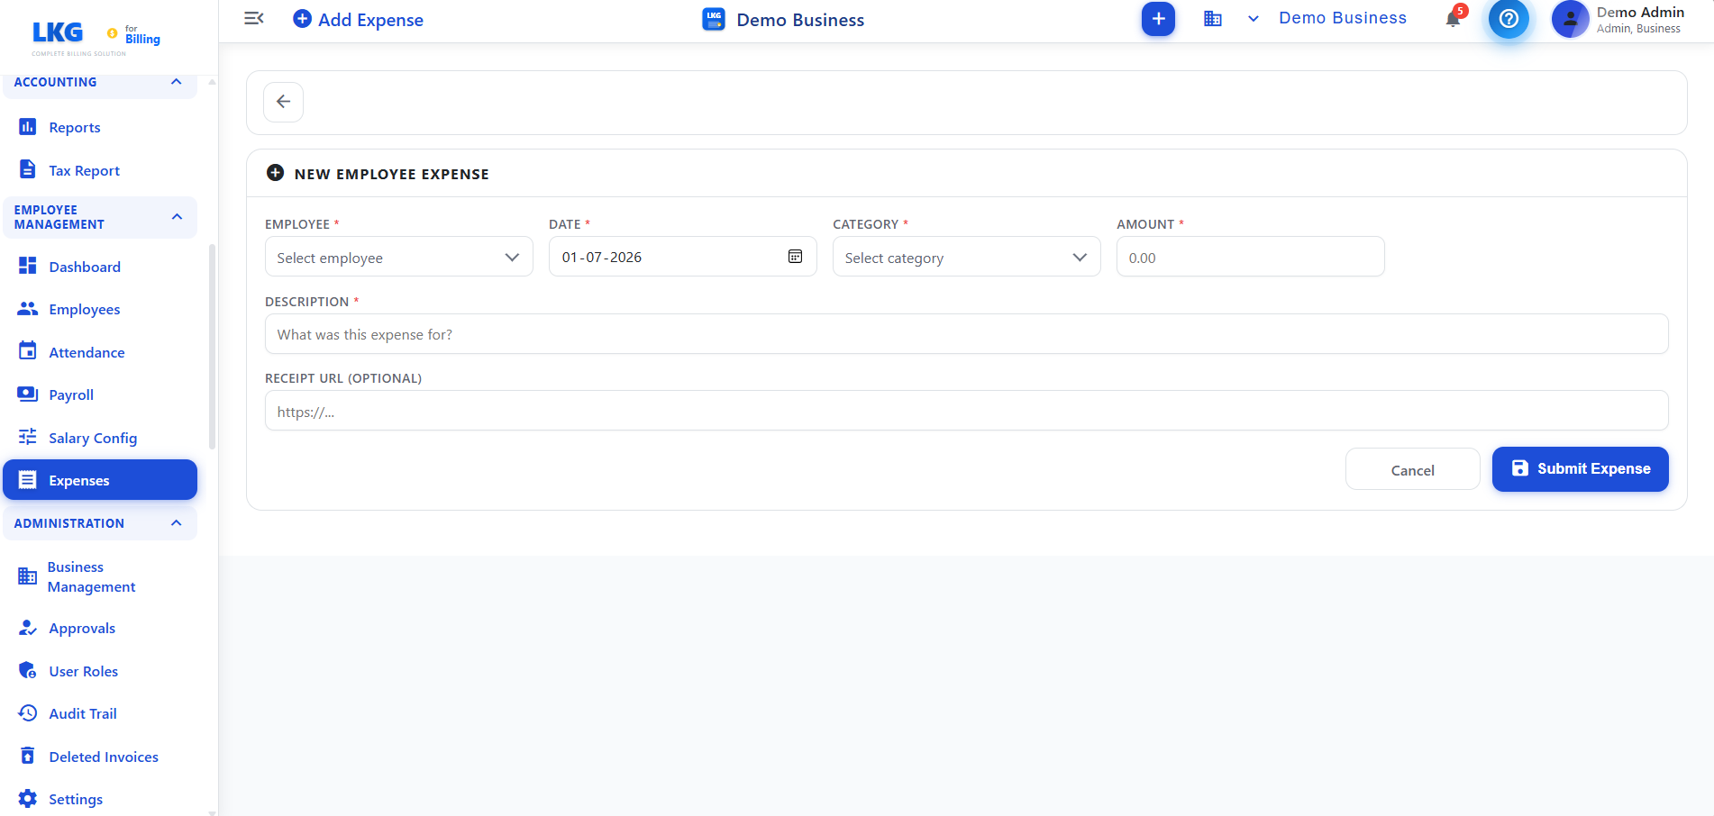Click the New Employee Expense heading
The image size is (1714, 816).
tap(391, 174)
